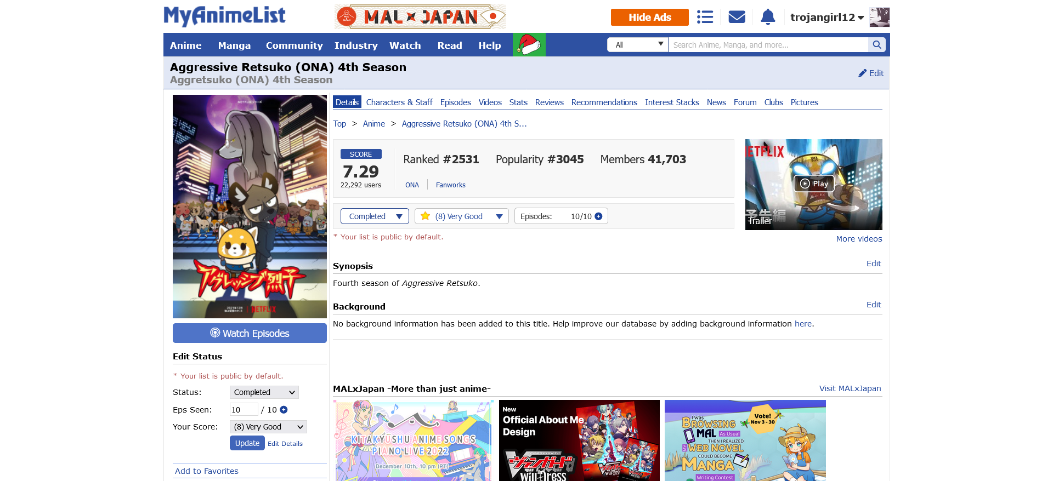Switch to the Clubs tab
This screenshot has height=481, width=1053.
pos(774,102)
